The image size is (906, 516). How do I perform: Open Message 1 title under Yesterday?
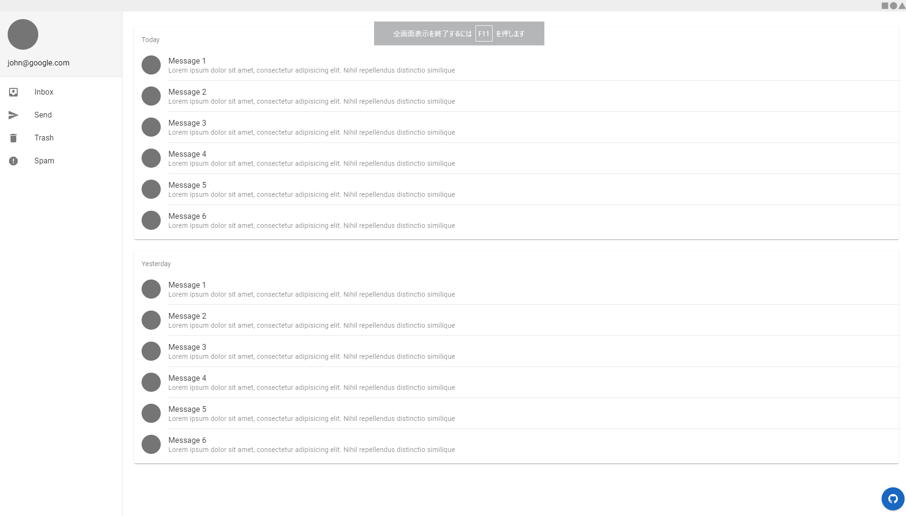pos(187,285)
